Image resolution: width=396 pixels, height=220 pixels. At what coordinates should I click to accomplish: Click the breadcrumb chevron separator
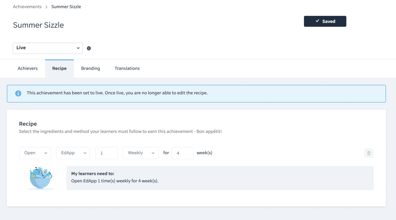46,7
